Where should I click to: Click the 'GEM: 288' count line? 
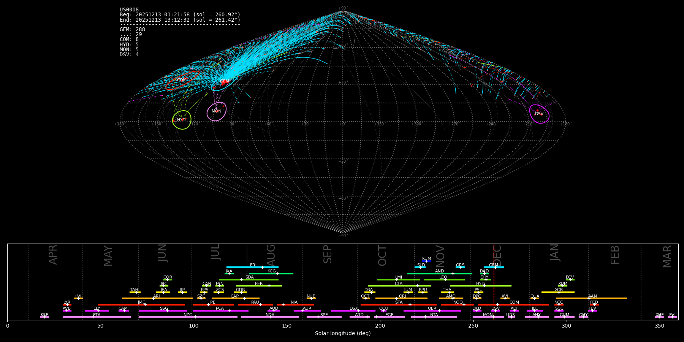132,29
